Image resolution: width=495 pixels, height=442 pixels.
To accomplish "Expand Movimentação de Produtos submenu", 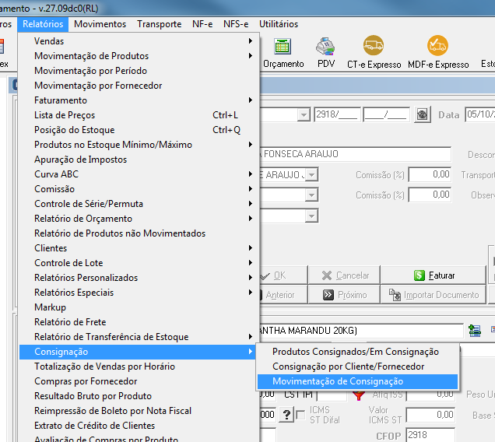I will click(139, 56).
